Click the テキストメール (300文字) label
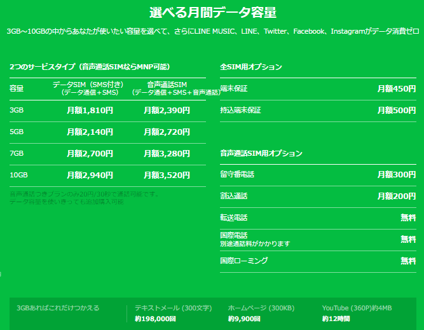Viewport: 424px width, 330px height. [x=174, y=308]
